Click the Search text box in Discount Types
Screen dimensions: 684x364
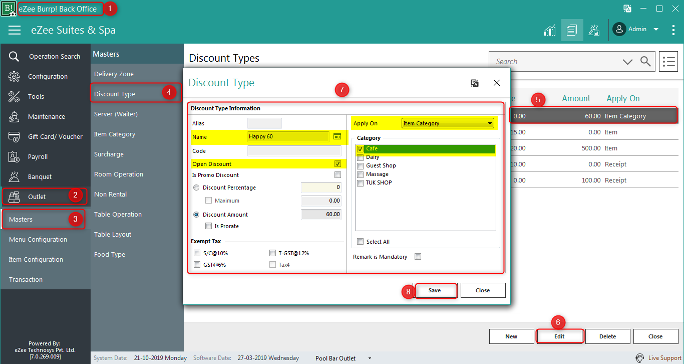556,62
